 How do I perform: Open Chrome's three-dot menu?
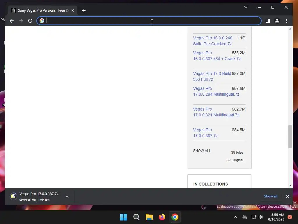pos(286,21)
